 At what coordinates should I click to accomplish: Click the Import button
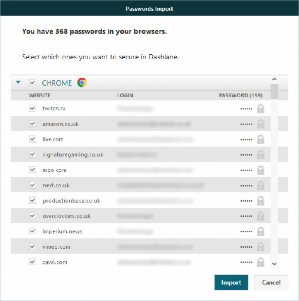click(231, 282)
